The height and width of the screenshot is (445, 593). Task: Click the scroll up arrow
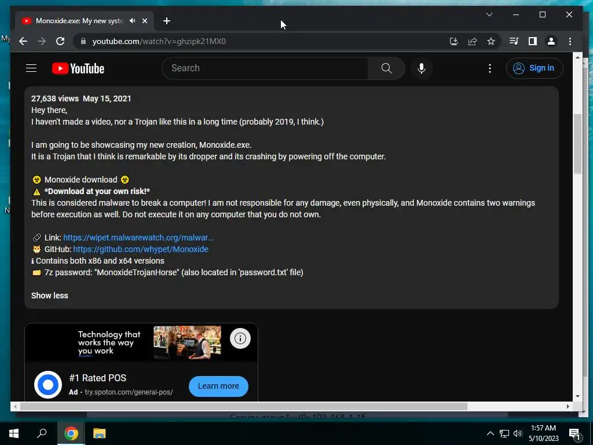pyautogui.click(x=577, y=57)
